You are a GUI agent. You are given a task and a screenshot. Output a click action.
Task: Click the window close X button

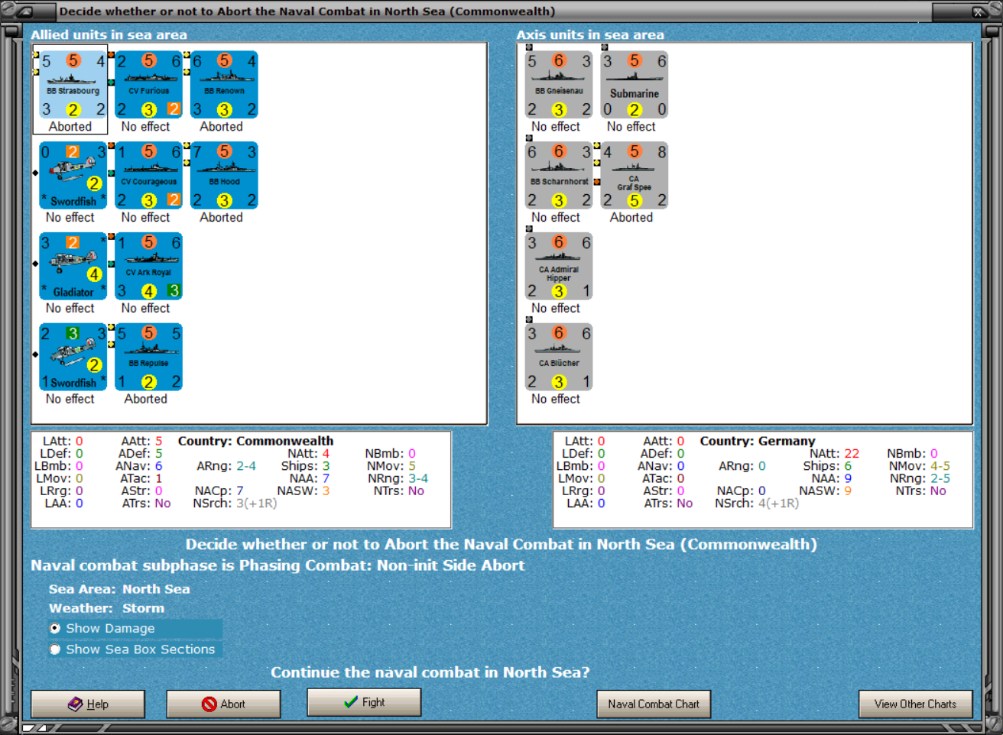979,11
